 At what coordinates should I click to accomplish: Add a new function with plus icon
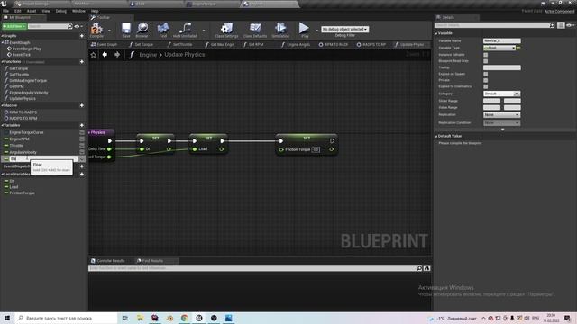point(82,62)
